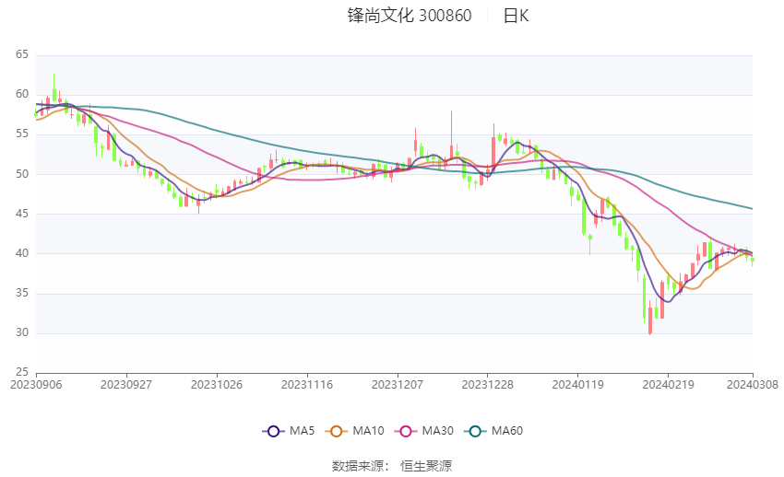This screenshot has width=784, height=477.
Task: Click the lowest candlestick near 30 in February
Action: [650, 320]
